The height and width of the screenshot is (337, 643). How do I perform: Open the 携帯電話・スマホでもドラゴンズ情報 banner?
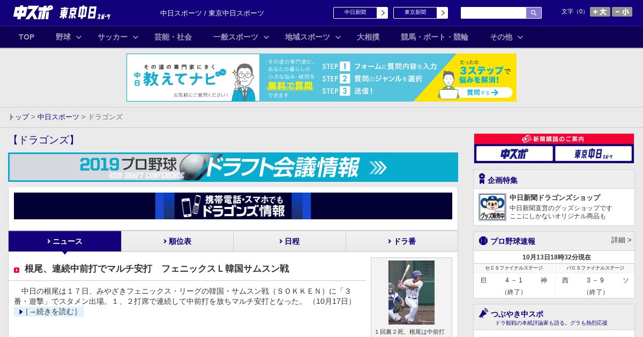tap(233, 206)
